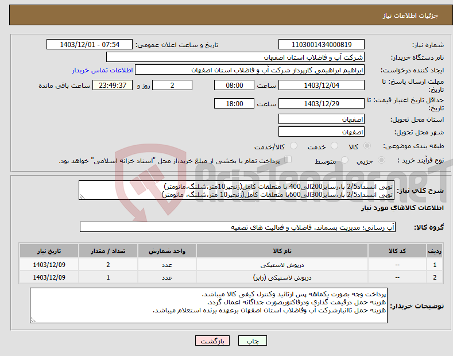Image resolution: width=453 pixels, height=356 pixels.
Task: Click the buyer notes توضیحات خریدار textarea
Action: pos(208,305)
